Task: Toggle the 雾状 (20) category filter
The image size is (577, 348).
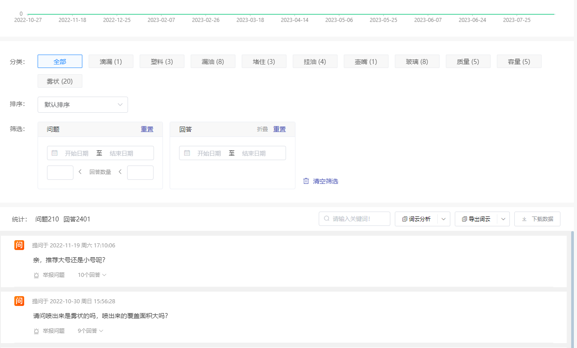Action: click(60, 81)
